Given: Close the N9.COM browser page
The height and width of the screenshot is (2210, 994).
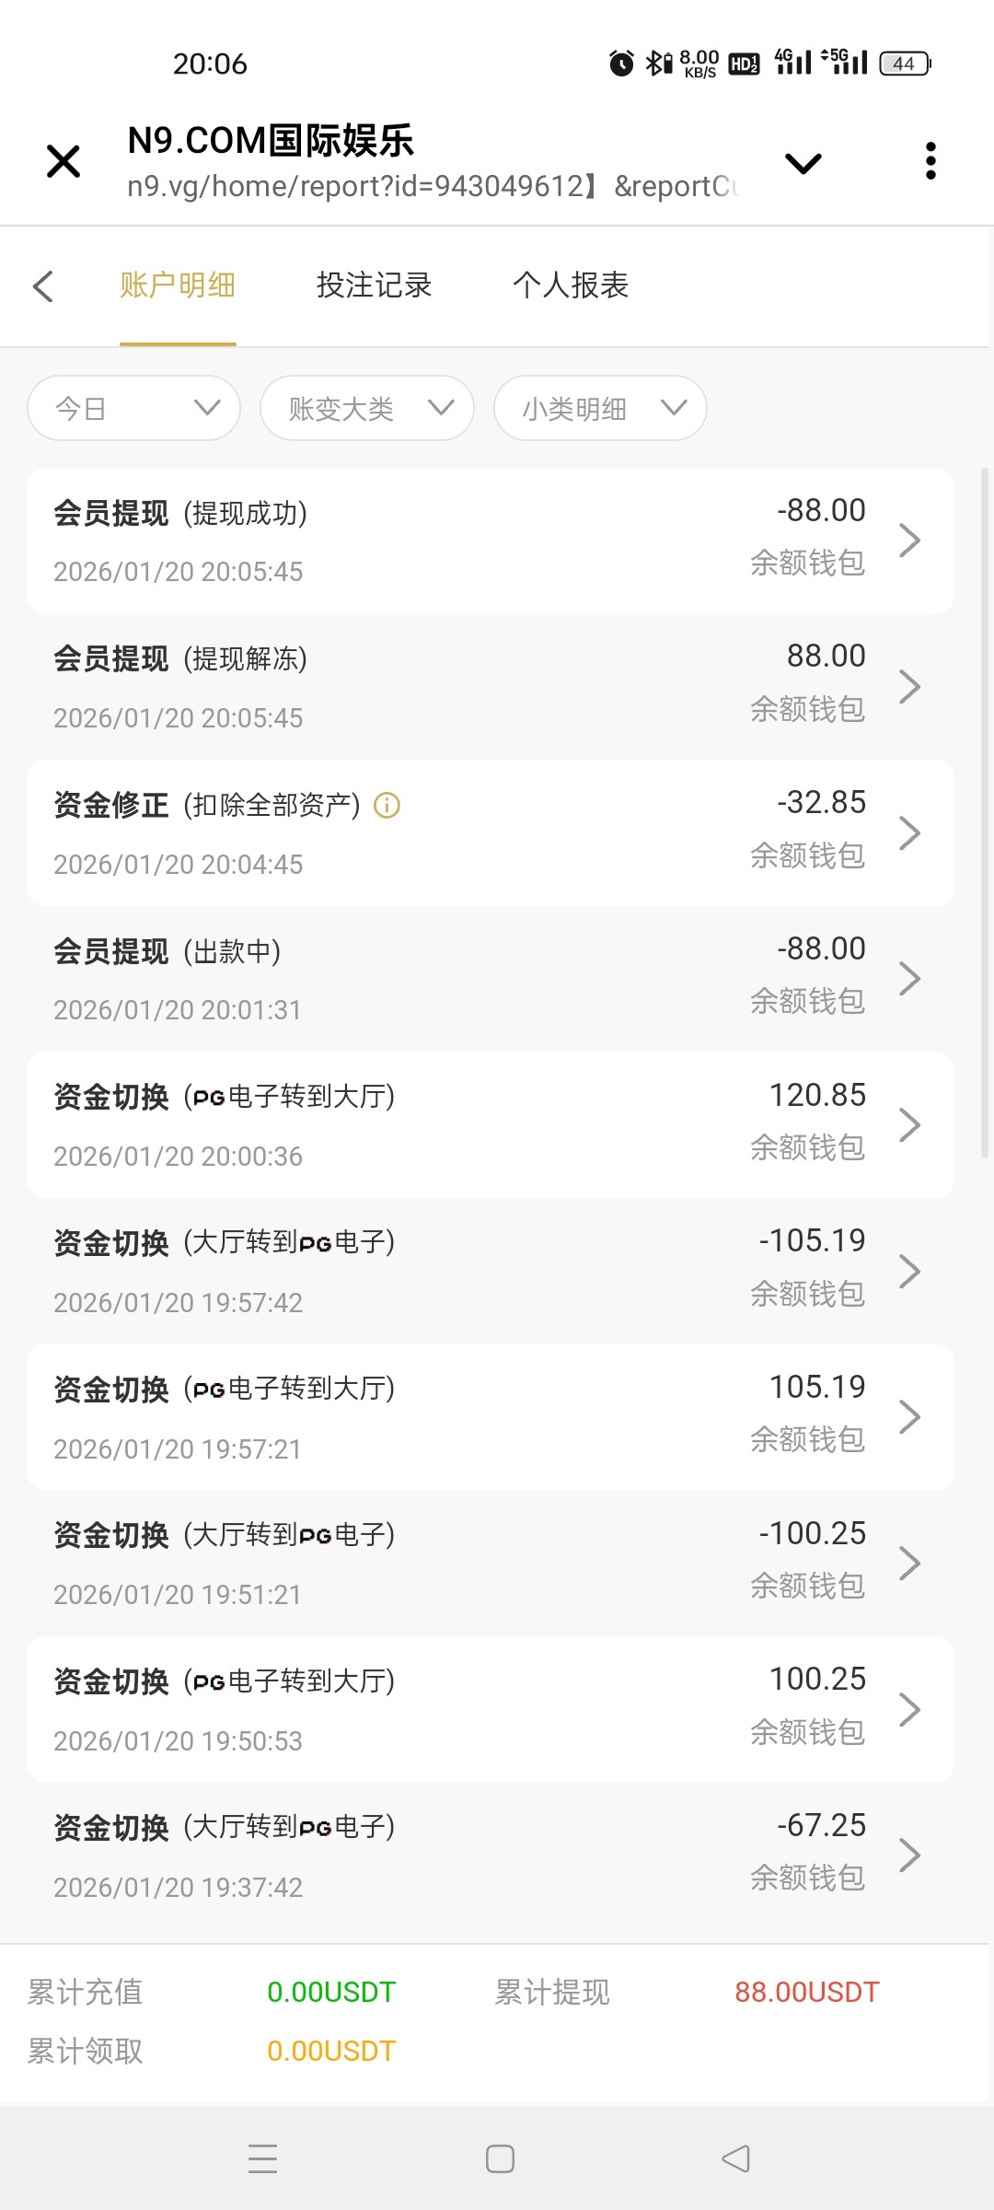Looking at the screenshot, I should (64, 161).
